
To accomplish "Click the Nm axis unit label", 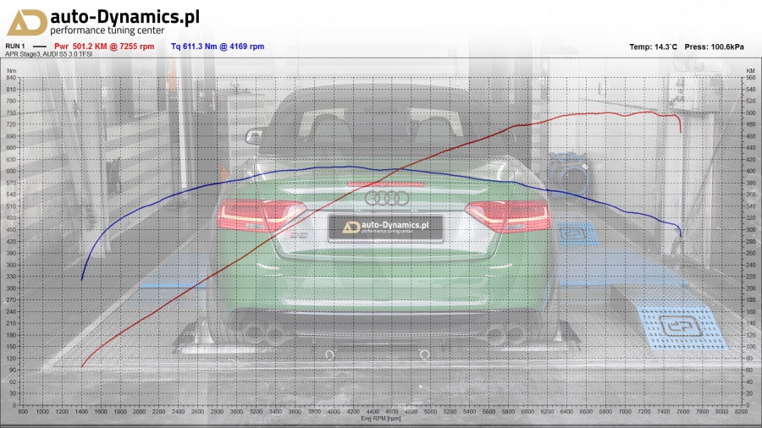I will (x=11, y=71).
